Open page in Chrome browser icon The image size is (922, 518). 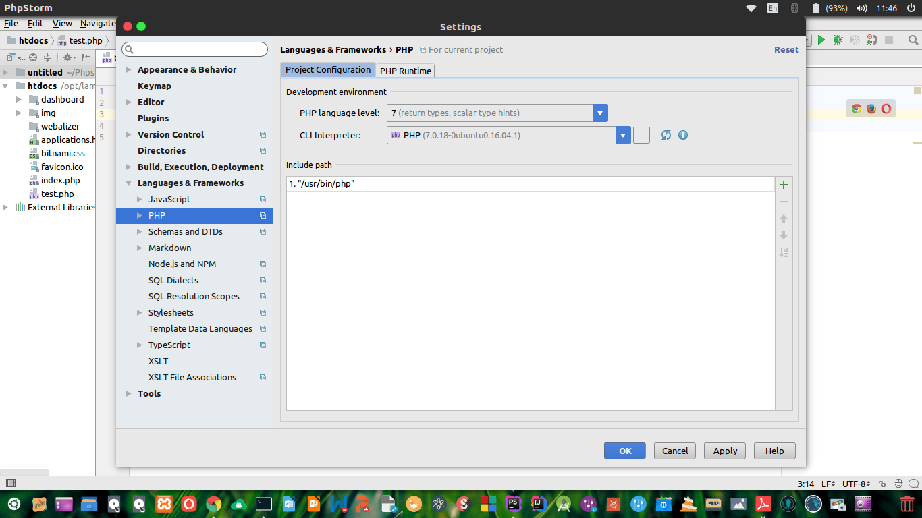(x=857, y=109)
